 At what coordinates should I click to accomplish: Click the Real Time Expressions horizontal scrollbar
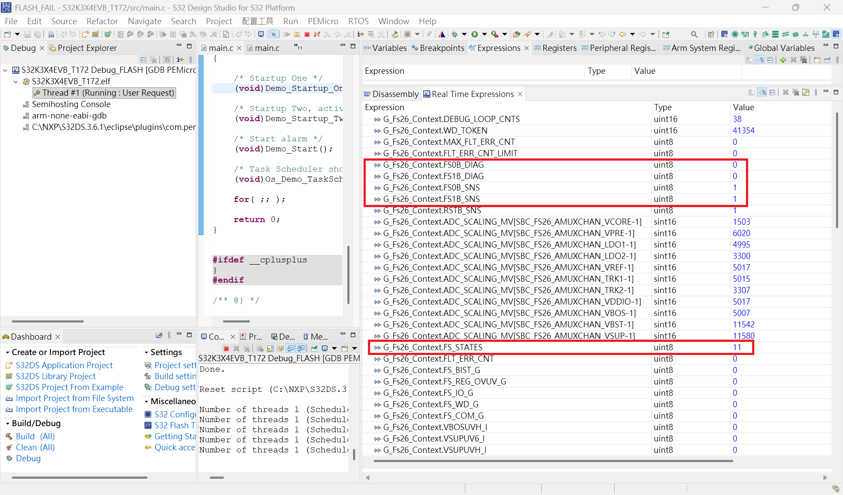(x=553, y=461)
